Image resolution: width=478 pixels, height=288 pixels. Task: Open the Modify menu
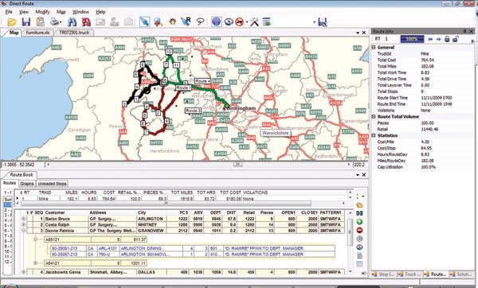42,12
